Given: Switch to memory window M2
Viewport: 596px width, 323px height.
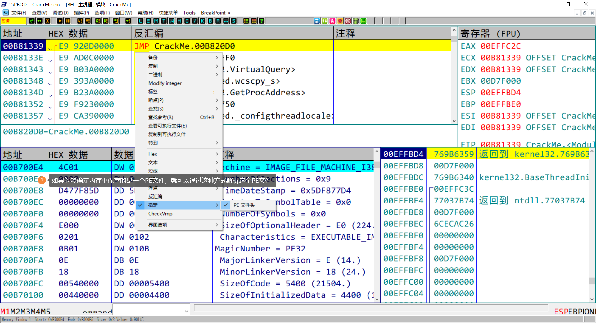Looking at the screenshot, I should click(x=15, y=312).
